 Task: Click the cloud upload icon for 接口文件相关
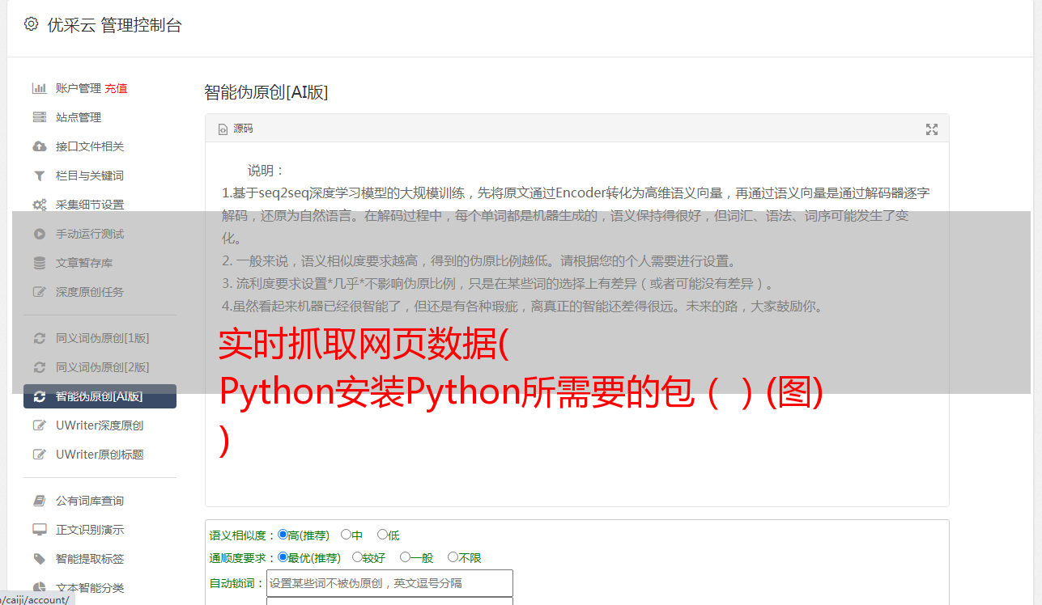pos(39,146)
